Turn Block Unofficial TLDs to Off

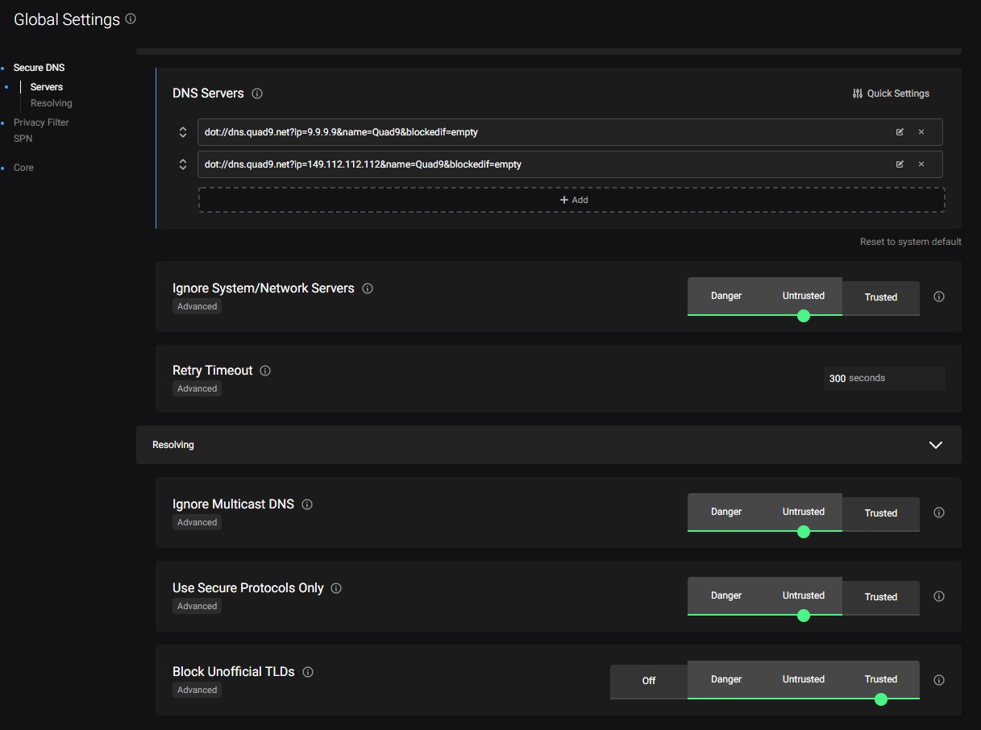[649, 680]
